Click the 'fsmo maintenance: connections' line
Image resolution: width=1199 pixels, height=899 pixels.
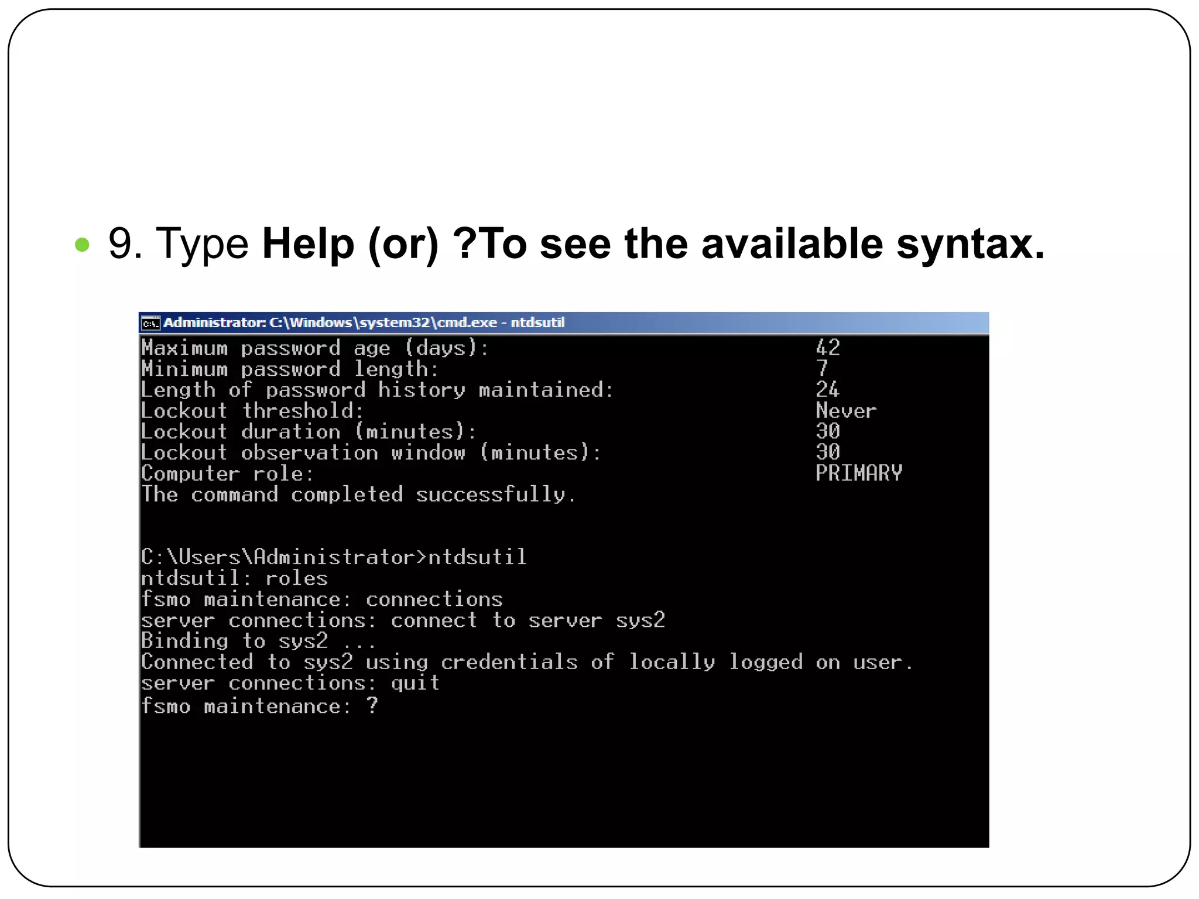coord(322,599)
